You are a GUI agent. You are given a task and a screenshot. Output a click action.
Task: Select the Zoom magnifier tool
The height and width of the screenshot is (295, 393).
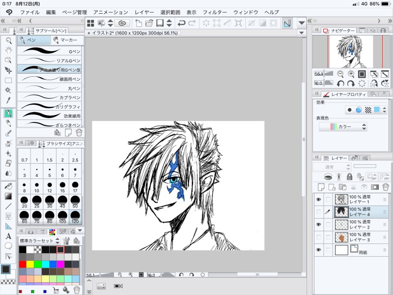coord(8,40)
